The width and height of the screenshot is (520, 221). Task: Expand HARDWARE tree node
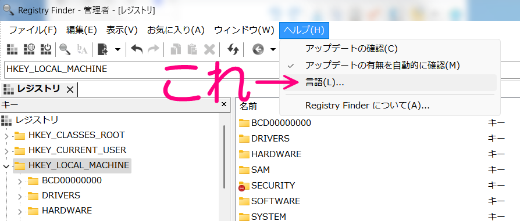20,212
